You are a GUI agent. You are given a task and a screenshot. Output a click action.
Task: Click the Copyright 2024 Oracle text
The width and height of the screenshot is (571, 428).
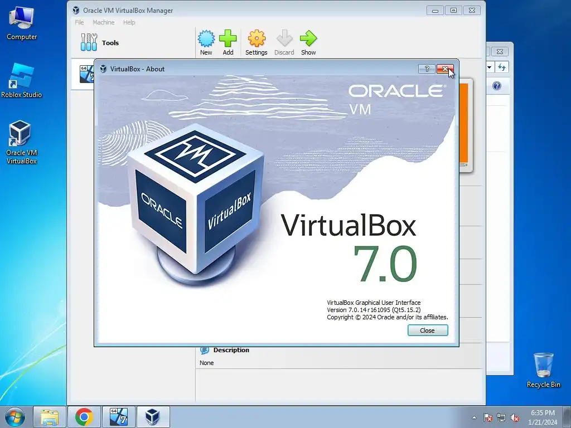click(x=388, y=317)
